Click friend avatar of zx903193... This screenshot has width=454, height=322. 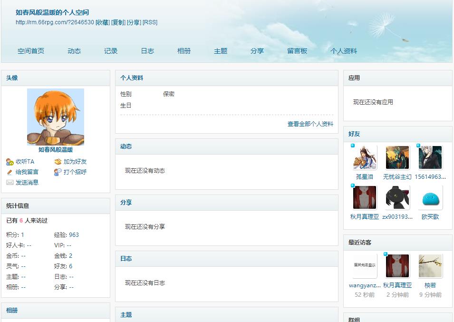(397, 197)
